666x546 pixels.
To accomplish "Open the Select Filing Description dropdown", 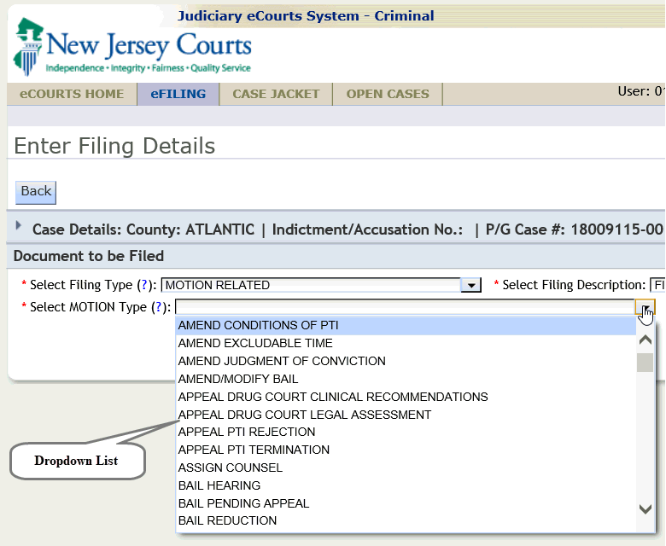I will click(657, 285).
